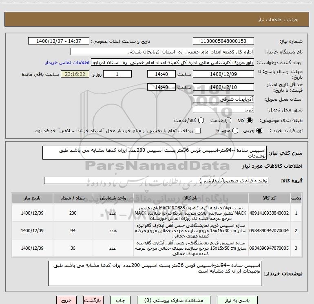Click the price validity time 14:40 field
The width and height of the screenshot is (314, 304).
pyautogui.click(x=161, y=87)
